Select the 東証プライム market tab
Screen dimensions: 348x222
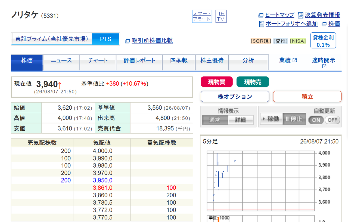pyautogui.click(x=52, y=39)
